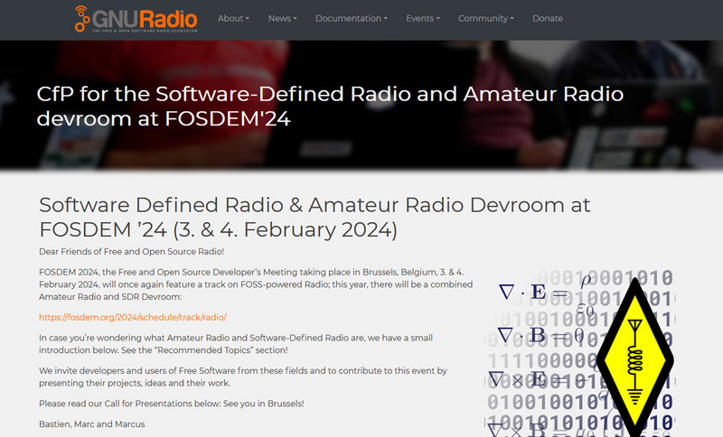Click the paragraph starting "FOSDEM 2024, the Free and Open Source"
This screenshot has width=723, height=437.
click(x=256, y=284)
